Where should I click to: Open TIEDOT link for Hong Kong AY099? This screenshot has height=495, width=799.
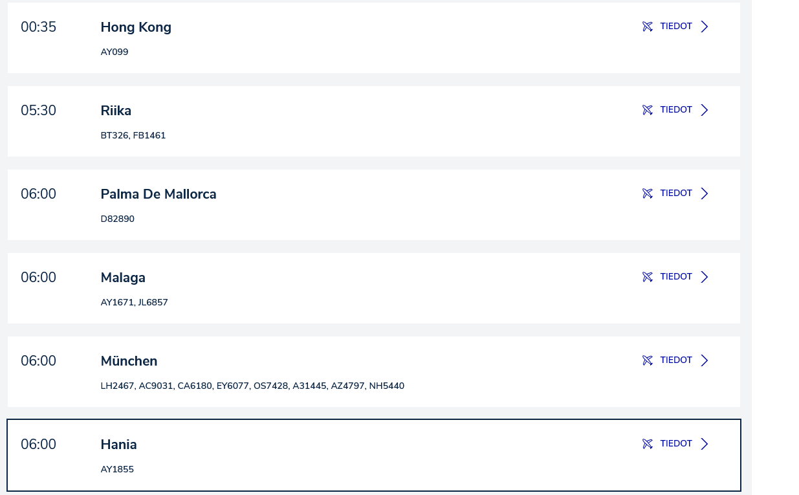676,27
